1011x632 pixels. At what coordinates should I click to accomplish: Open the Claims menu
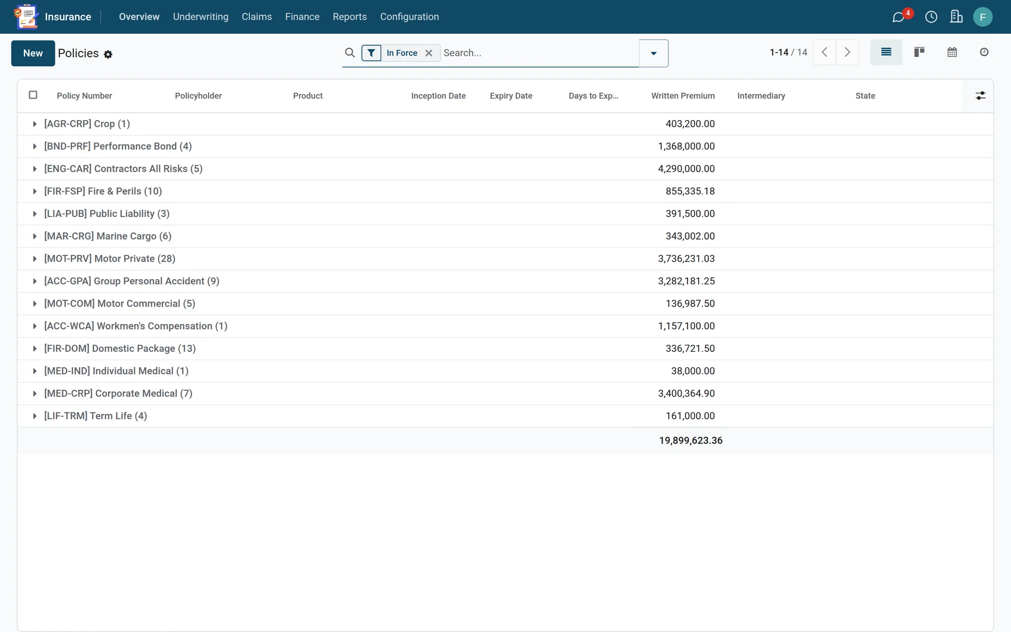(257, 17)
